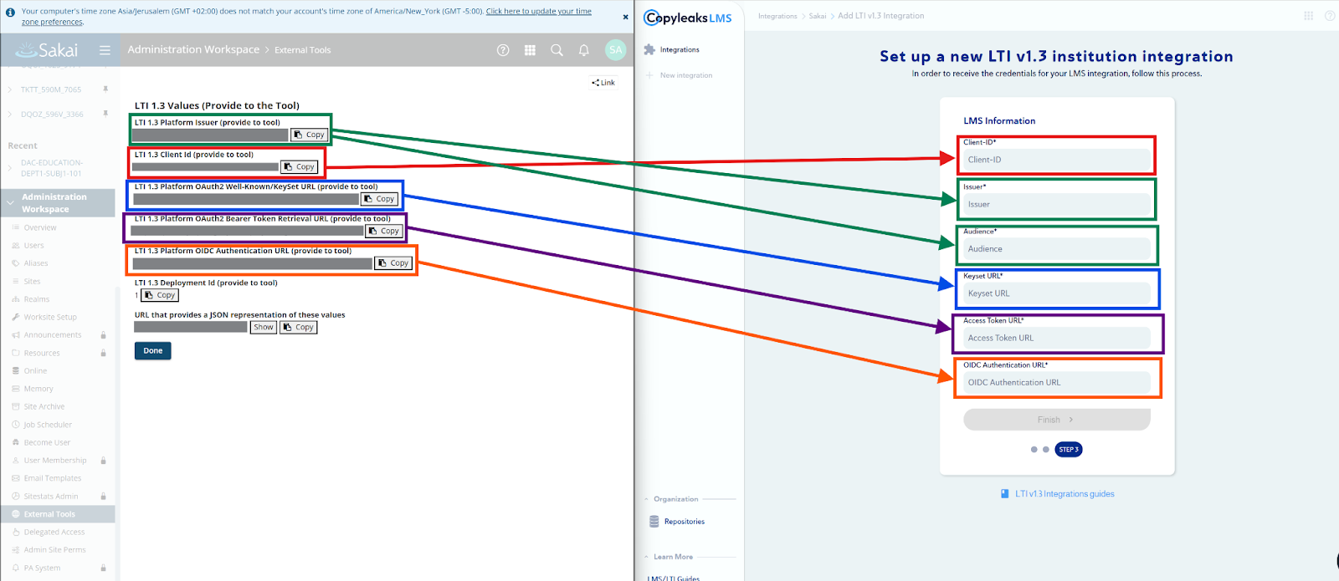Screen dimensions: 1339x581
Task: Click the Done button
Action: click(153, 350)
